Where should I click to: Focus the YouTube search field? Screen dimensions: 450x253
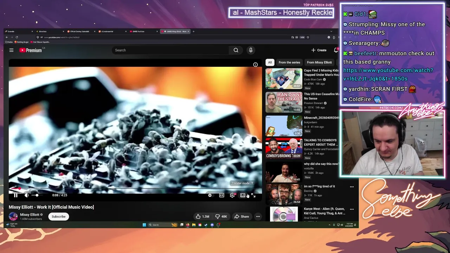click(171, 50)
